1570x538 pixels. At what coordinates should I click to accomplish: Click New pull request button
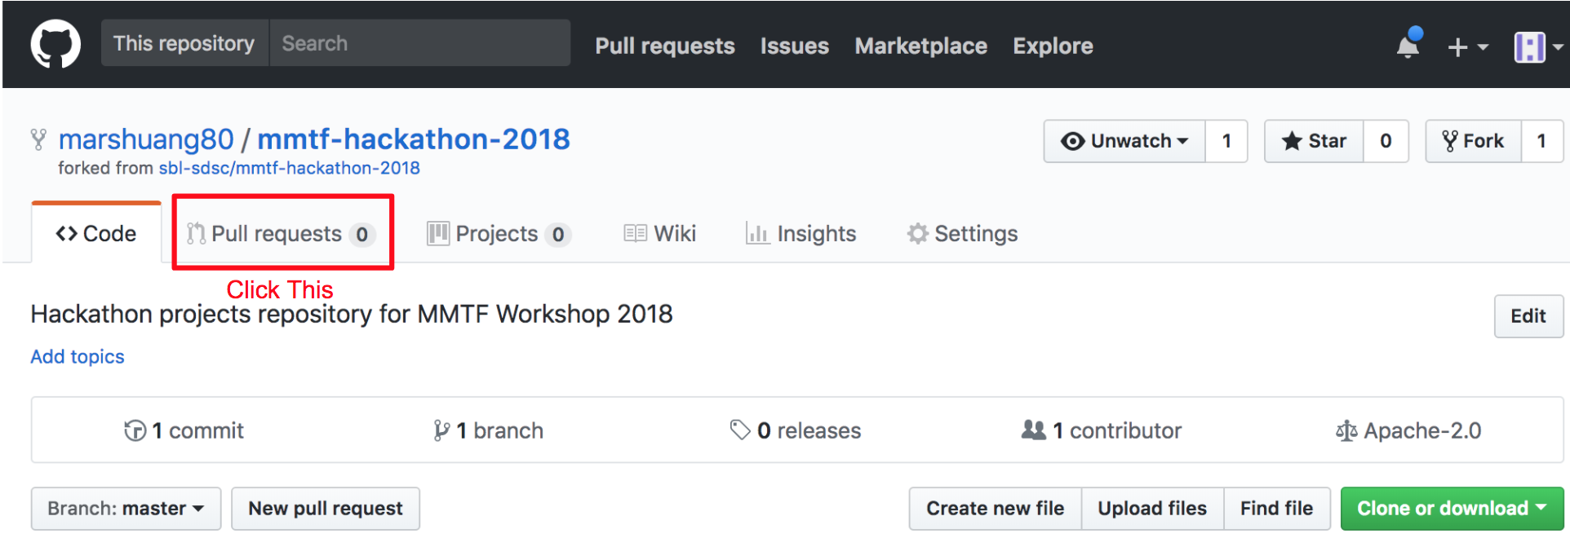coord(326,509)
